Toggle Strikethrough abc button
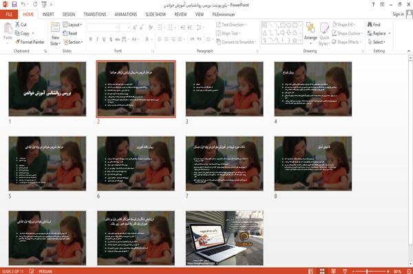Screen dimensions: 413x274 click(x=118, y=39)
